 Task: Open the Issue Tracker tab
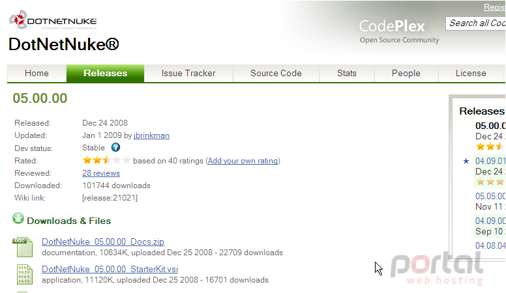tap(188, 73)
